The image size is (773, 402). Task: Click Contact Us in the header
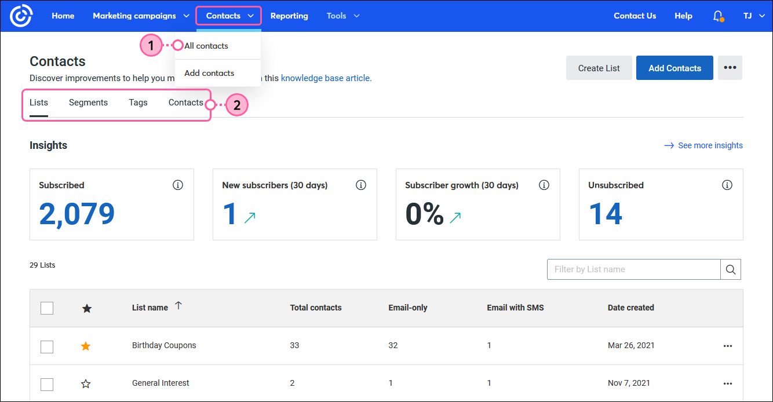635,16
